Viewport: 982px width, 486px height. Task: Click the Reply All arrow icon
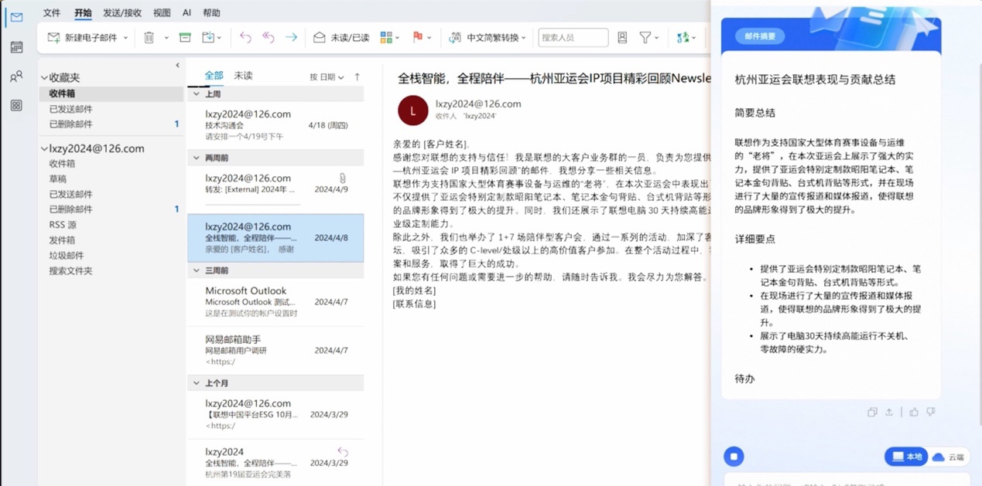coord(268,37)
